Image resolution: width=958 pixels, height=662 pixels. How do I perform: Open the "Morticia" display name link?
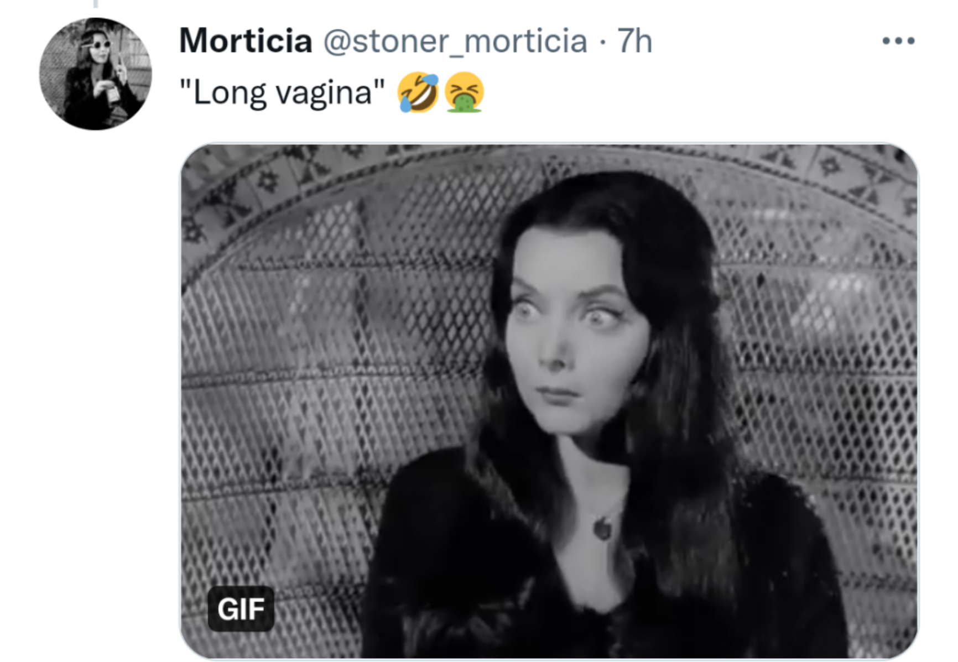pos(246,41)
